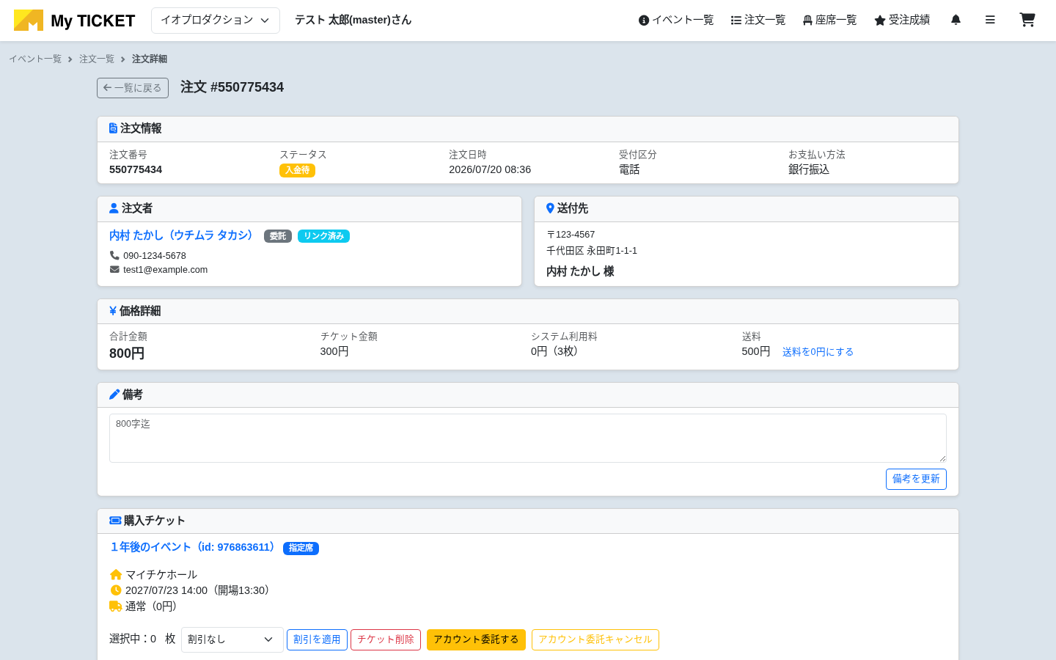Click the pencil icon in 備考 header
The image size is (1056, 660).
[114, 395]
